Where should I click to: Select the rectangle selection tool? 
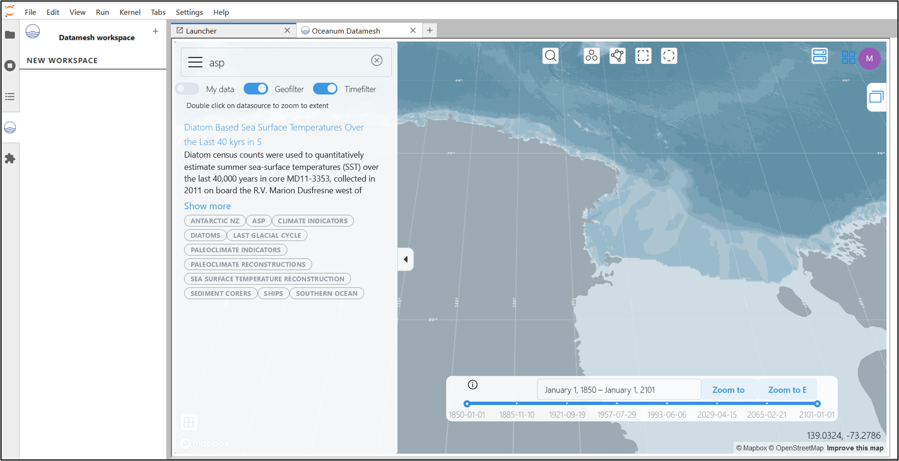click(x=643, y=56)
